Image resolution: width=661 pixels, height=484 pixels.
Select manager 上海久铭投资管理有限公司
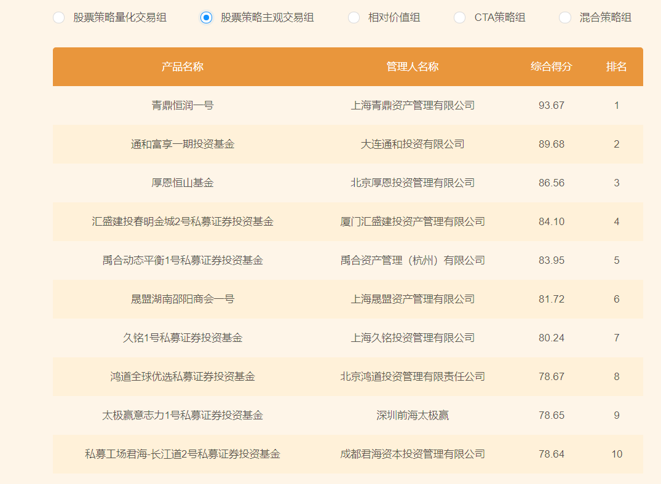point(413,338)
